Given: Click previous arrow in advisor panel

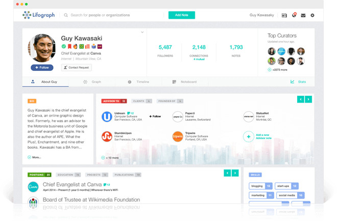Looking at the screenshot, I should click(301, 99).
